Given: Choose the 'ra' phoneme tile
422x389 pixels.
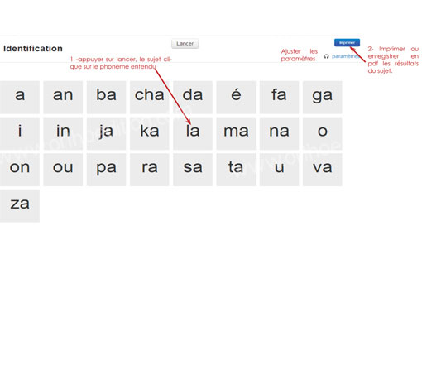Looking at the screenshot, I should pos(150,170).
